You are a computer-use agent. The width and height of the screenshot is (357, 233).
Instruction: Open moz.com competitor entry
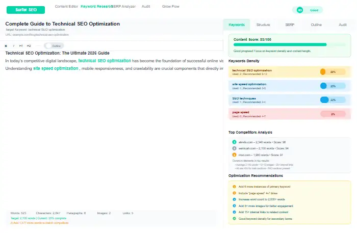tap(261, 155)
